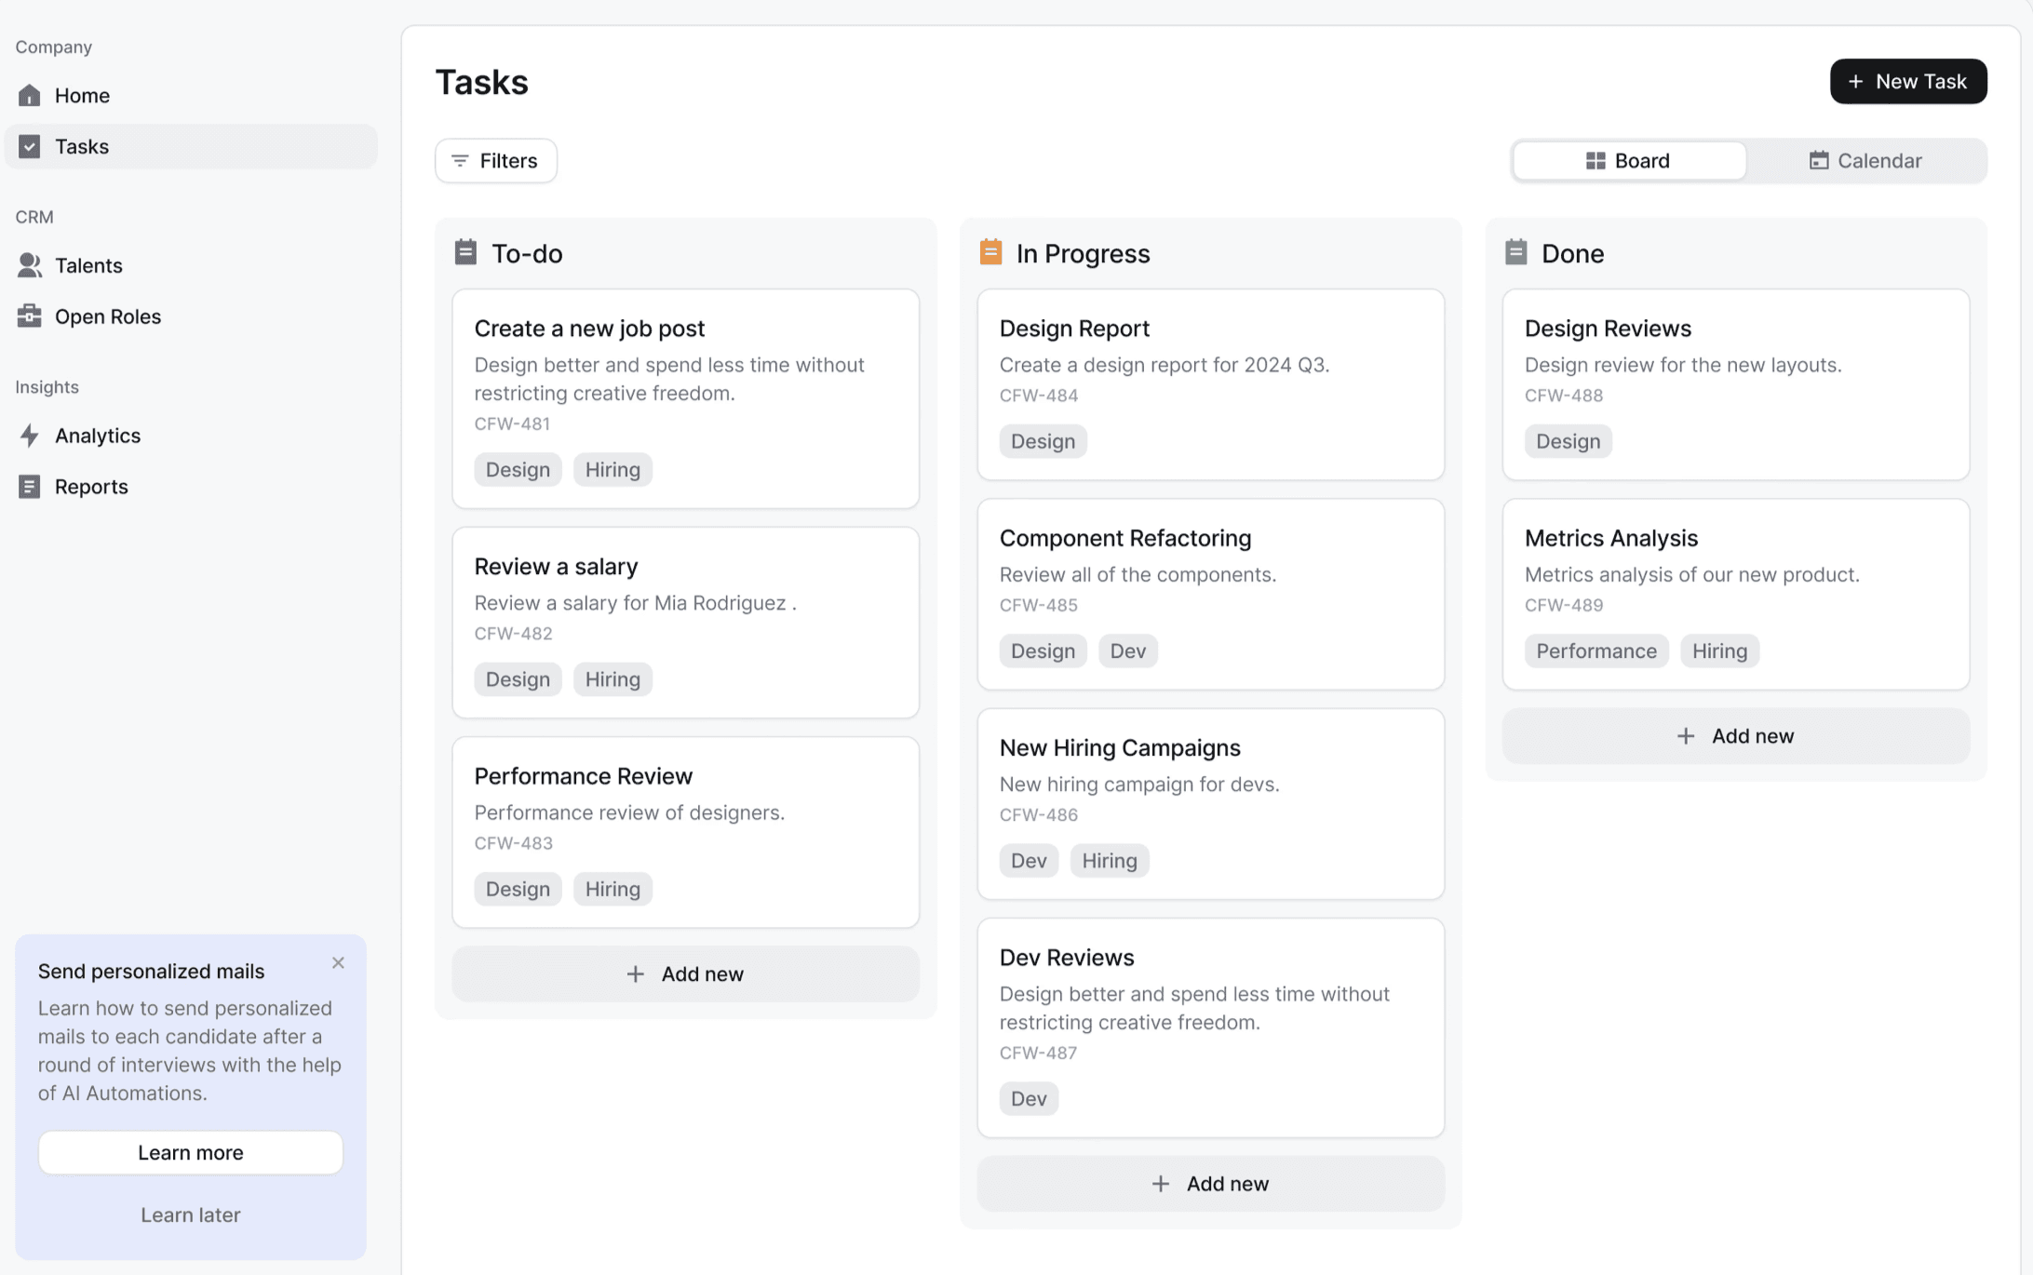Click the Learn later link

click(190, 1215)
